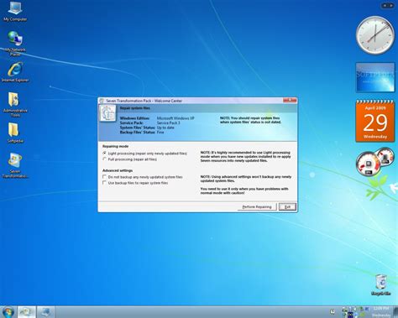Viewport: 398px width, 318px height.
Task: Click the language bar icon on taskbar
Action: [333, 311]
